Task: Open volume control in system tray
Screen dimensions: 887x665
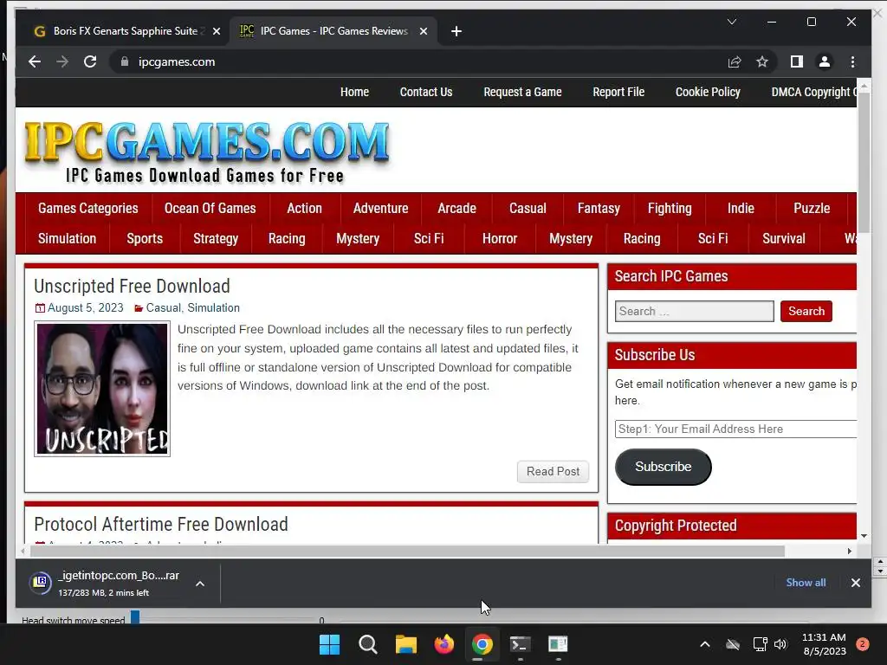Action: point(780,644)
